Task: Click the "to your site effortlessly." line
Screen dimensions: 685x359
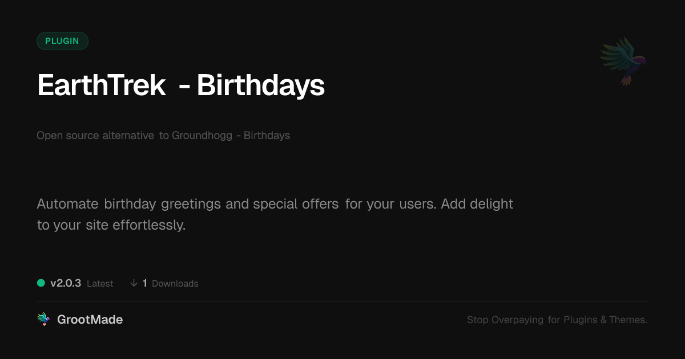Action: click(x=111, y=225)
